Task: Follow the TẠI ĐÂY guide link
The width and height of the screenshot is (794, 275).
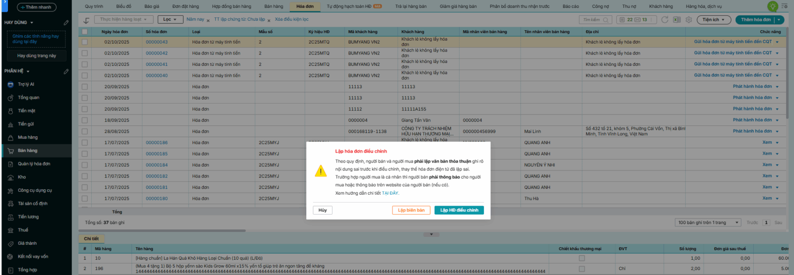Action: [x=390, y=193]
